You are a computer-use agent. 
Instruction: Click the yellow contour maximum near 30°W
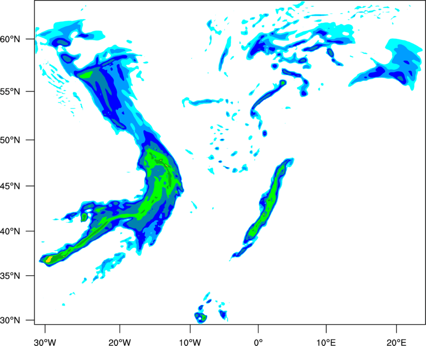click(49, 259)
